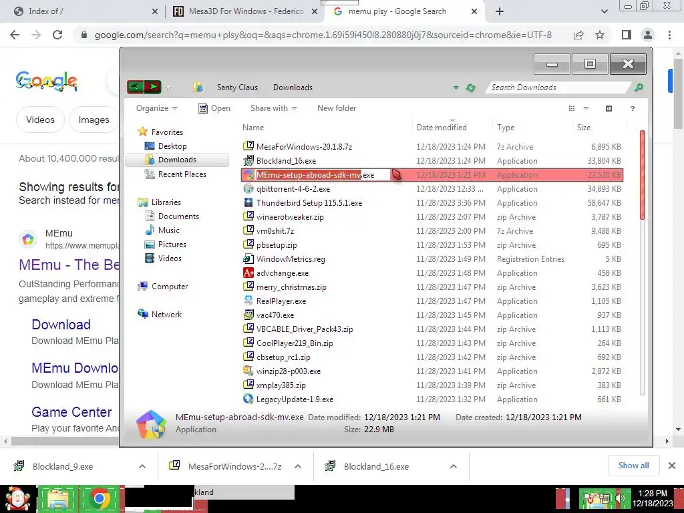Click the MEmu rename text box
Viewport: 684px width, 513px height.
pos(323,175)
